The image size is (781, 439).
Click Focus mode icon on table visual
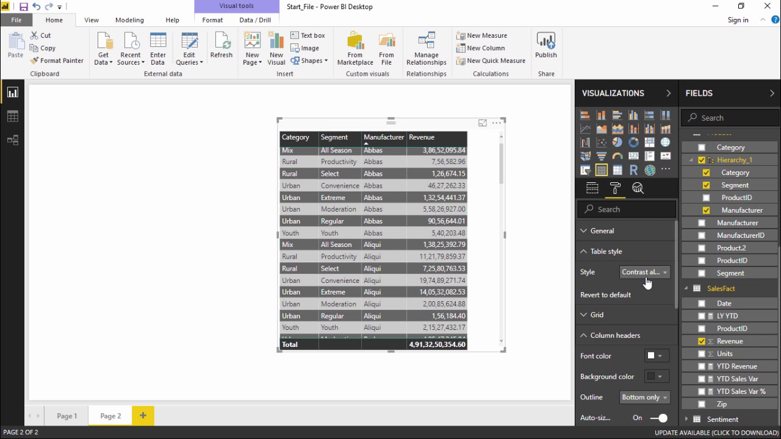[x=483, y=123]
